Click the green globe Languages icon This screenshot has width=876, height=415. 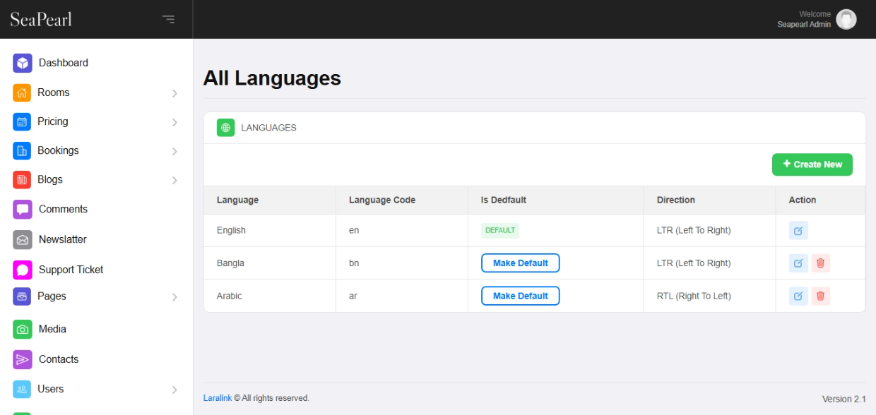click(x=225, y=128)
